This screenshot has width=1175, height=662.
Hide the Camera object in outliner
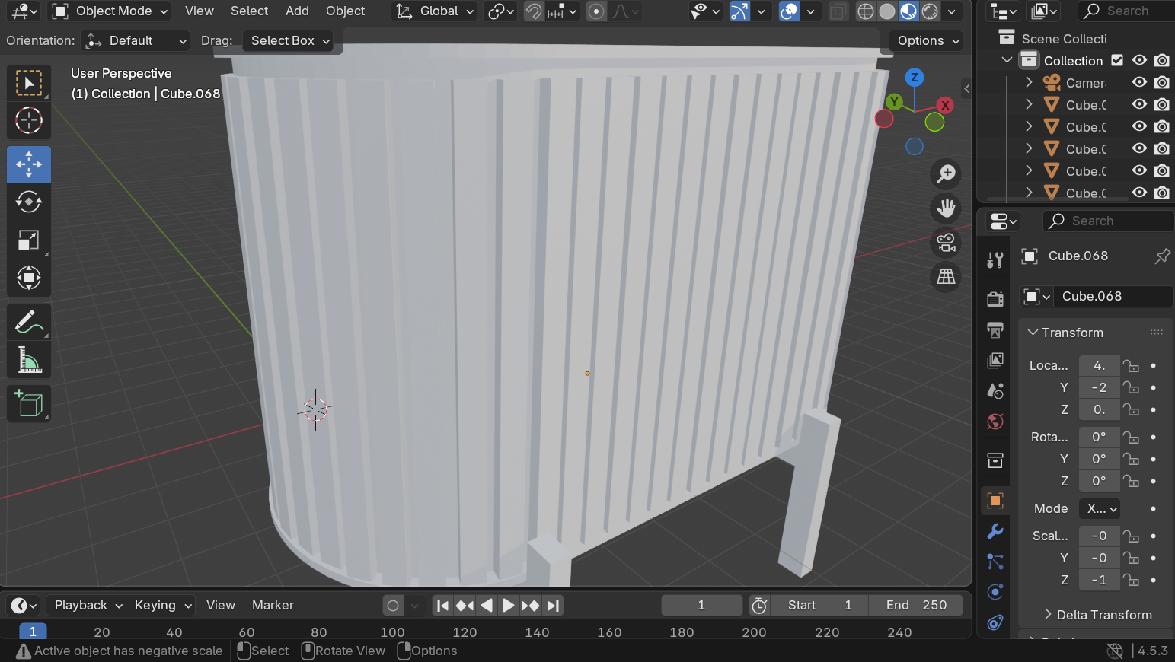[x=1139, y=82]
